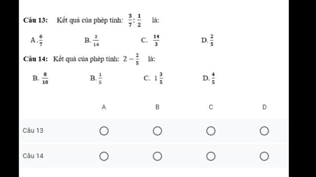This screenshot has height=177, width=316.
Task: Click the Câu 13 row label
Action: tap(33, 131)
